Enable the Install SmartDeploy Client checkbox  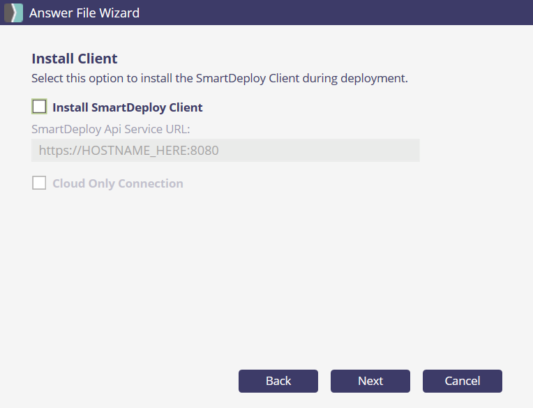(x=40, y=107)
